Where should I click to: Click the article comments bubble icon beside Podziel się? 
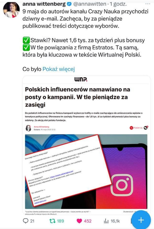(146, 128)
